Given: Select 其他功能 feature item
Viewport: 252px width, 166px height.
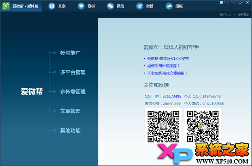Looking at the screenshot, I should [x=70, y=130].
